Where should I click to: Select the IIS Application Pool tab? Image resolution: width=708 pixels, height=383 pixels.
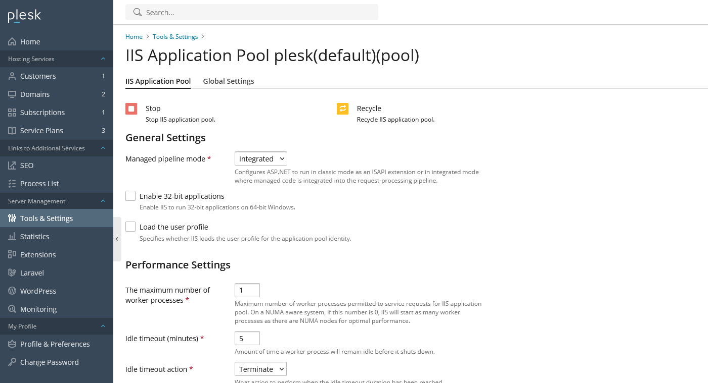click(x=158, y=81)
